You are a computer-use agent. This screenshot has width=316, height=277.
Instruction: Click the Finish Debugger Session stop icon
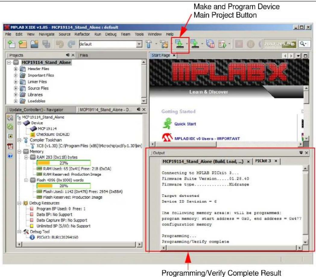point(239,44)
